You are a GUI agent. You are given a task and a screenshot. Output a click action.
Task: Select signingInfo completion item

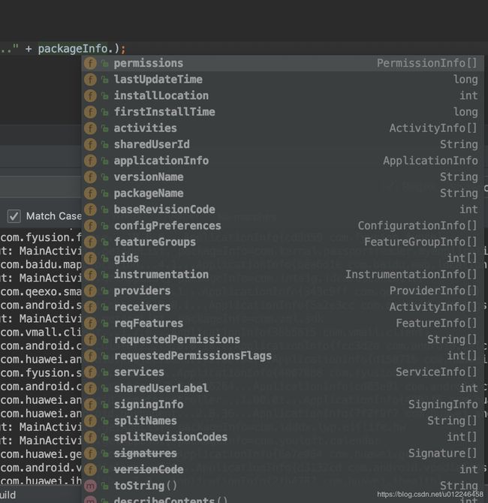(x=282, y=405)
